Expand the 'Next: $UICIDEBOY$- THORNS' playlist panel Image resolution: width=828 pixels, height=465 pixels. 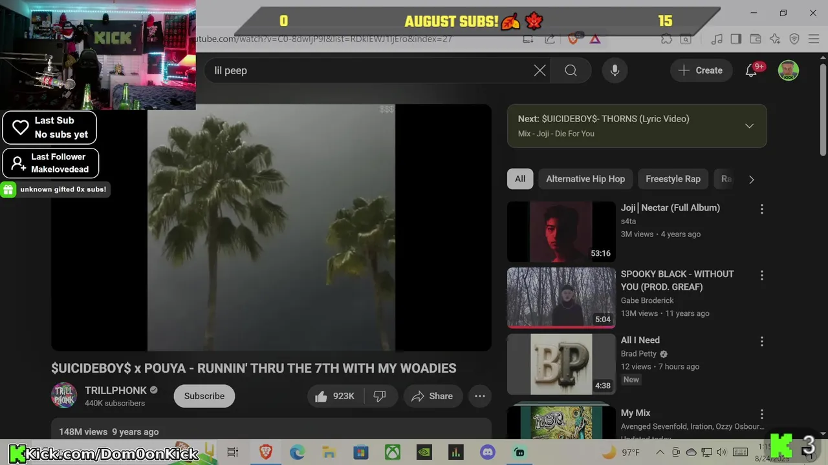pos(749,126)
